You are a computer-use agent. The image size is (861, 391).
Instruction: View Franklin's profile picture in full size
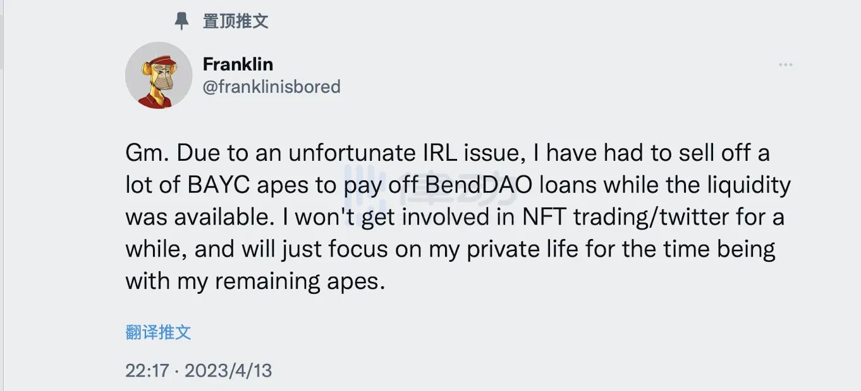point(159,76)
